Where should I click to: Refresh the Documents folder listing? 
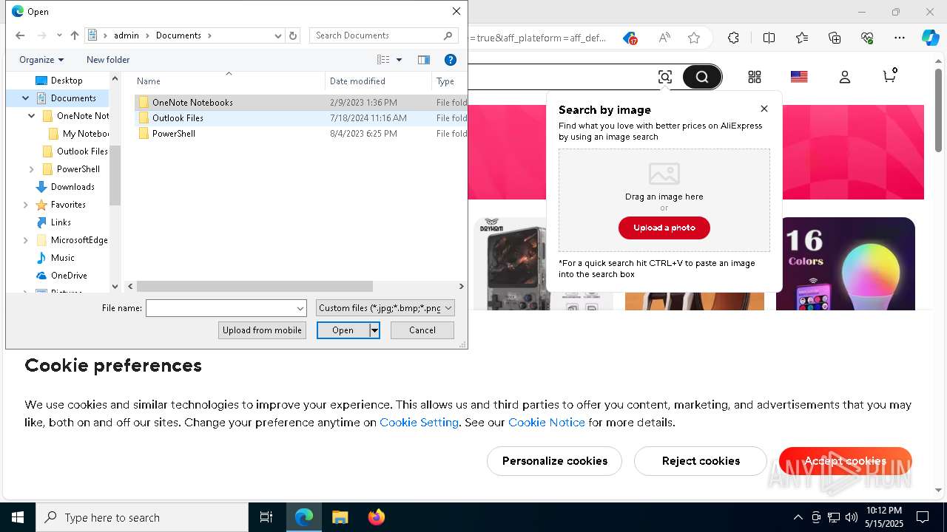[x=293, y=35]
